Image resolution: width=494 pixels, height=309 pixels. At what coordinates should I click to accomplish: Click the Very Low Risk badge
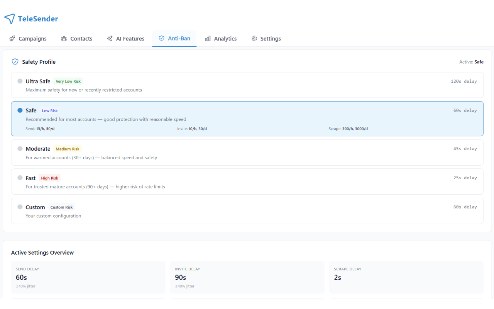(68, 81)
